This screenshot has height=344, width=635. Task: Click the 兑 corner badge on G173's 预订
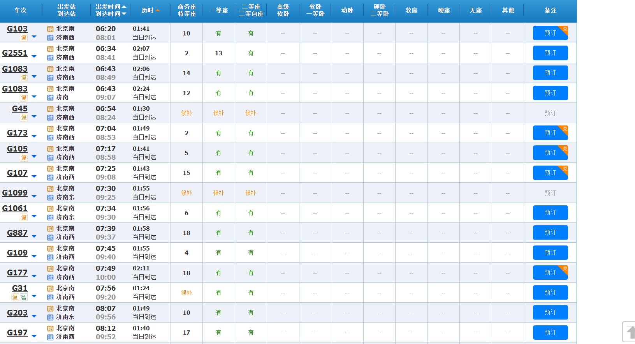tap(565, 129)
